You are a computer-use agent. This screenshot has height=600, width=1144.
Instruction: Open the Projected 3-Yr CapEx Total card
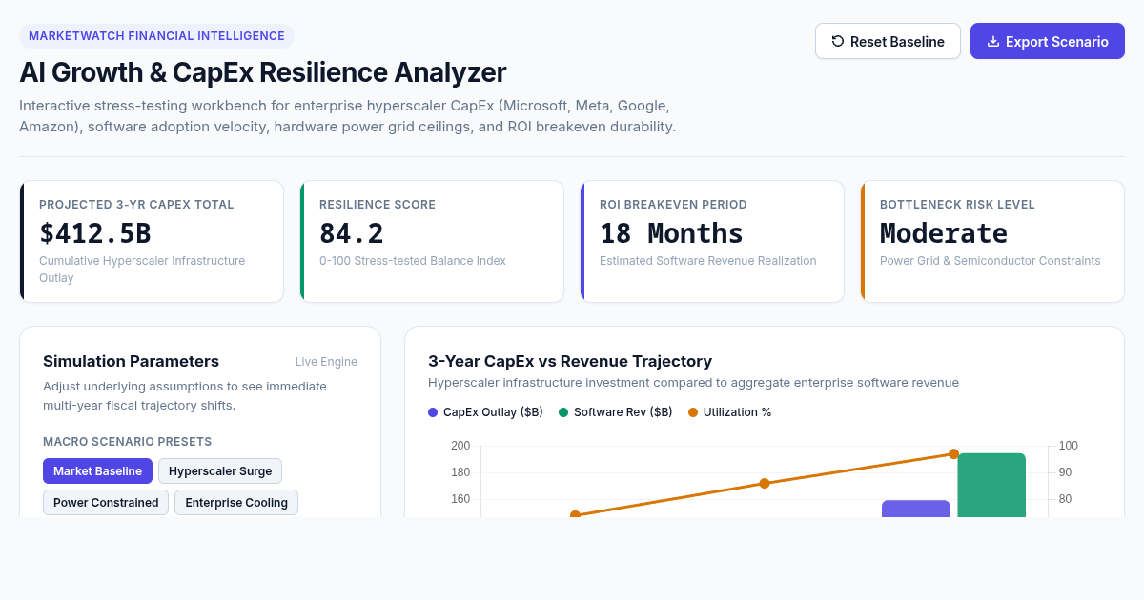pyautogui.click(x=152, y=242)
